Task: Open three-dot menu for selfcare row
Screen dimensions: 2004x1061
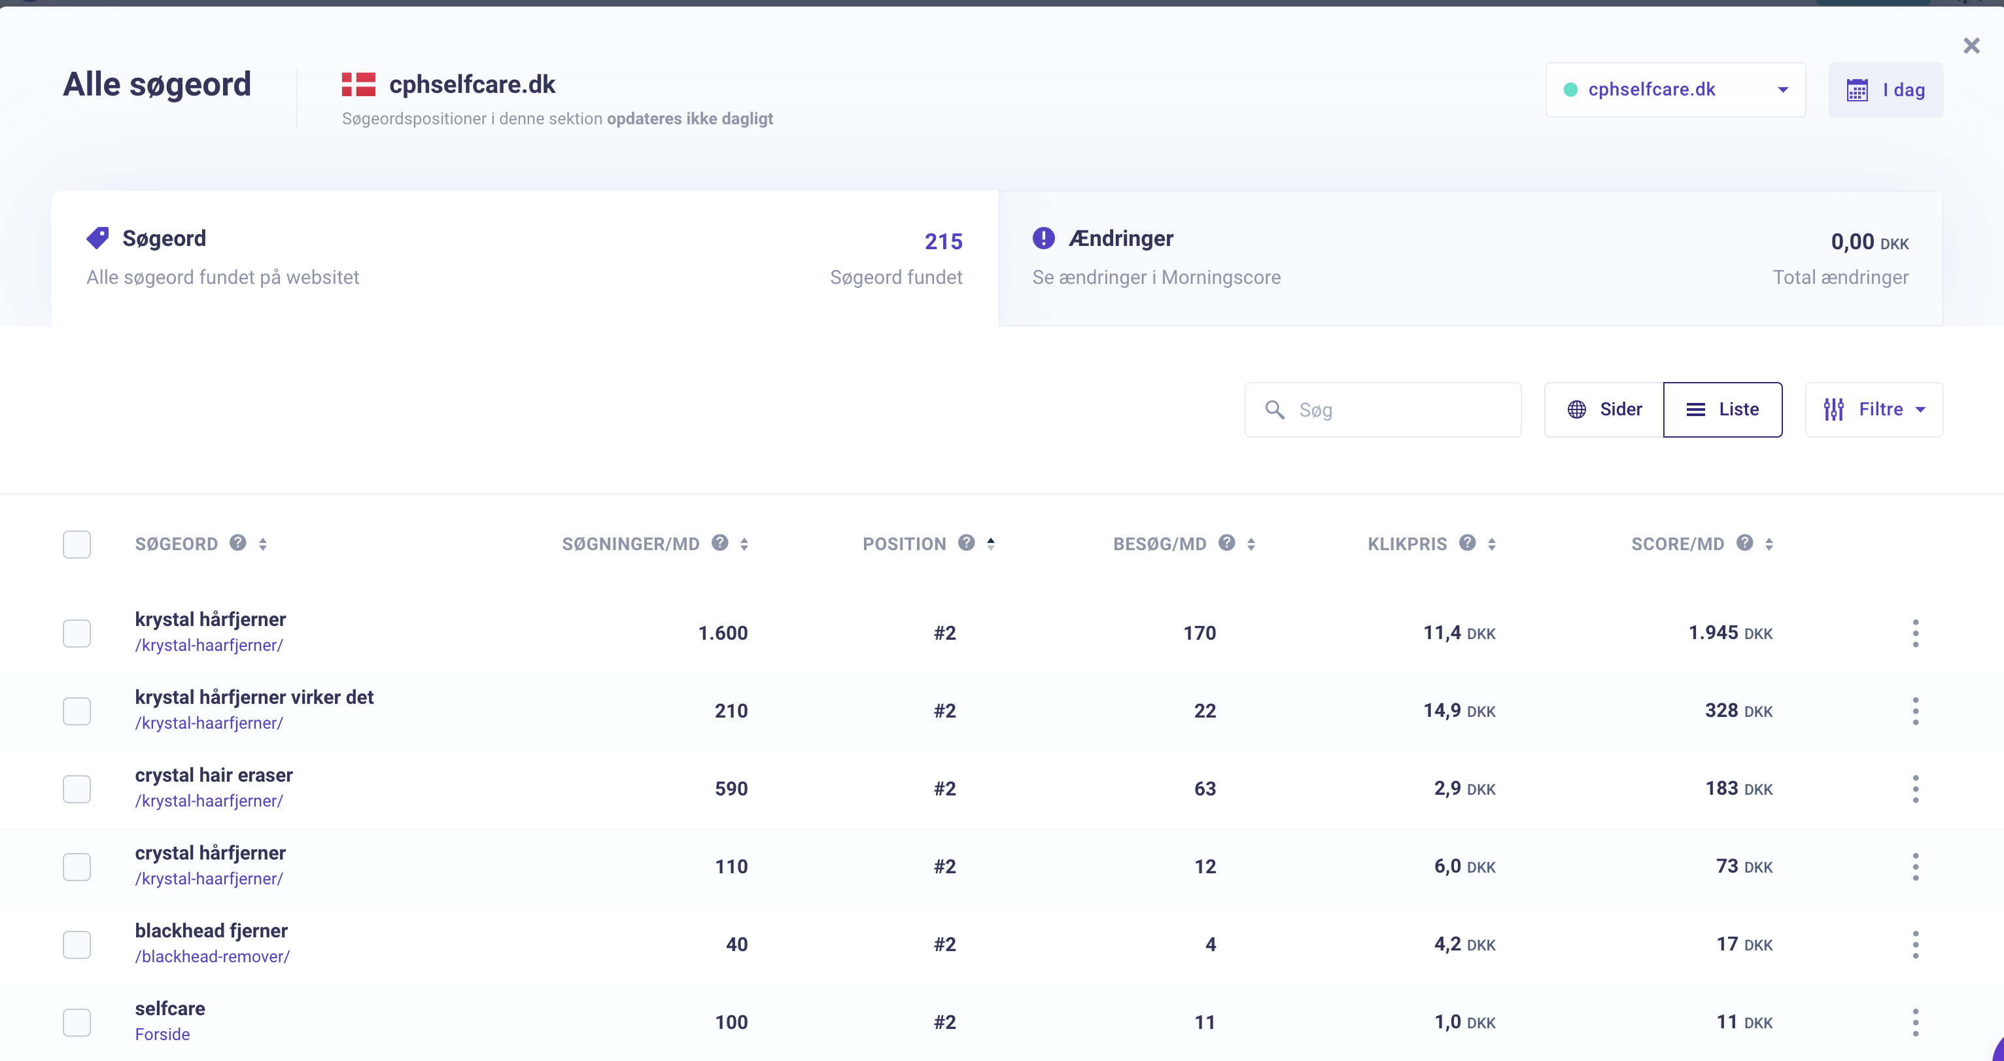Action: coord(1915,1021)
